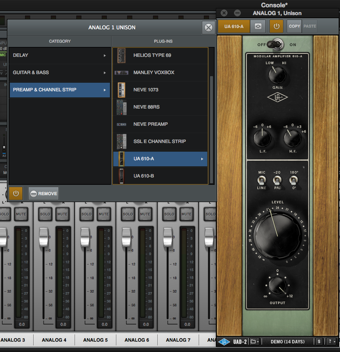Choose MANLEY VOXBOX plug-in

pos(160,72)
